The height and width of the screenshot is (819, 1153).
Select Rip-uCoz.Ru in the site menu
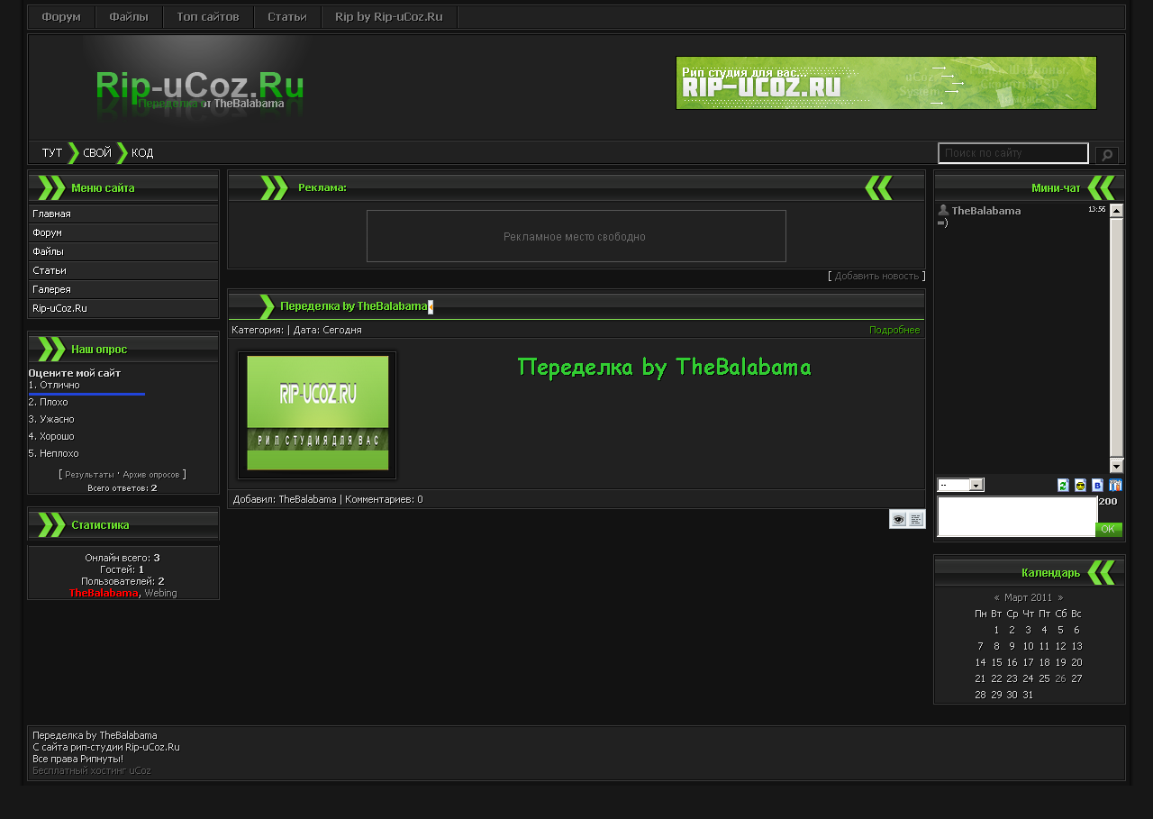click(123, 308)
